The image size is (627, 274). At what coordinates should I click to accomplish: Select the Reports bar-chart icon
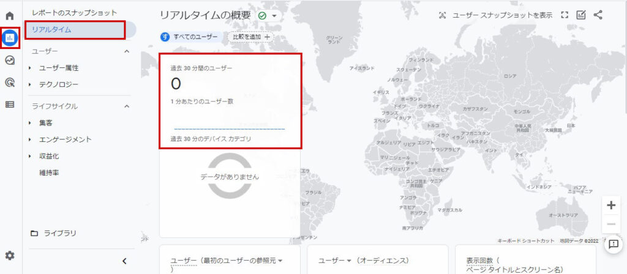(10, 38)
